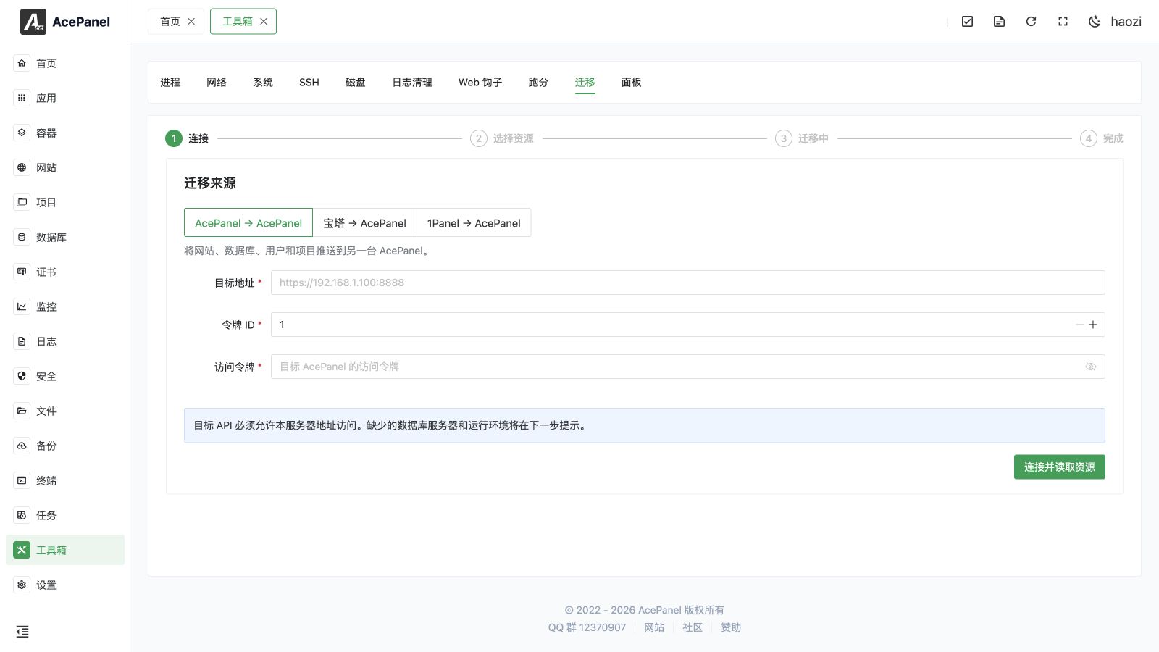Open the 网站 websites globe icon
Image resolution: width=1159 pixels, height=652 pixels.
click(x=22, y=167)
